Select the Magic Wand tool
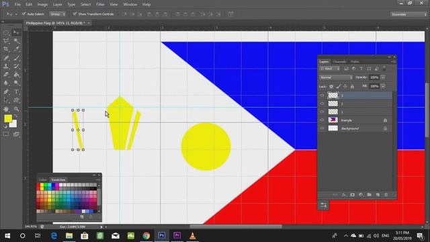 [x=16, y=41]
